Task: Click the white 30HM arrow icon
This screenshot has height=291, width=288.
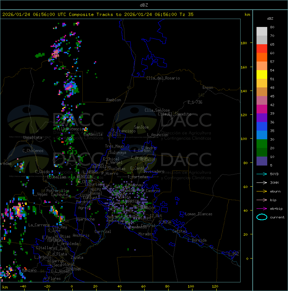Action: (262, 182)
